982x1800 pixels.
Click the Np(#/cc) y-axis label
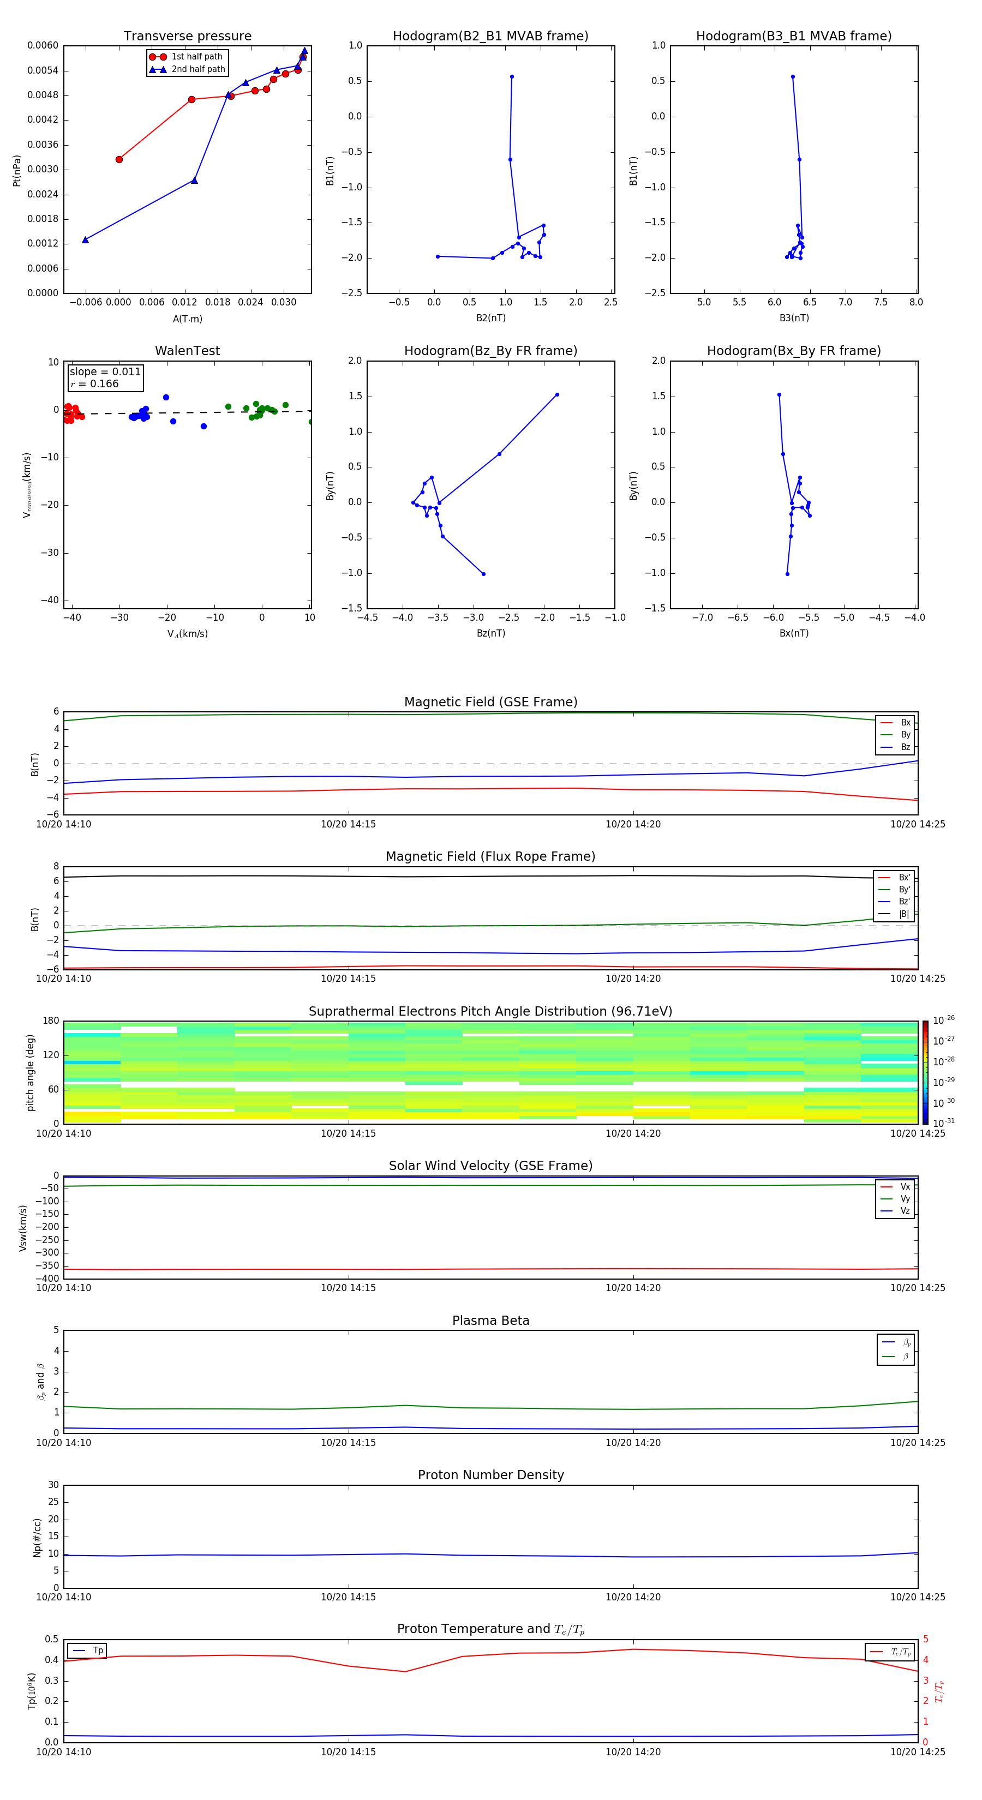(x=38, y=1537)
